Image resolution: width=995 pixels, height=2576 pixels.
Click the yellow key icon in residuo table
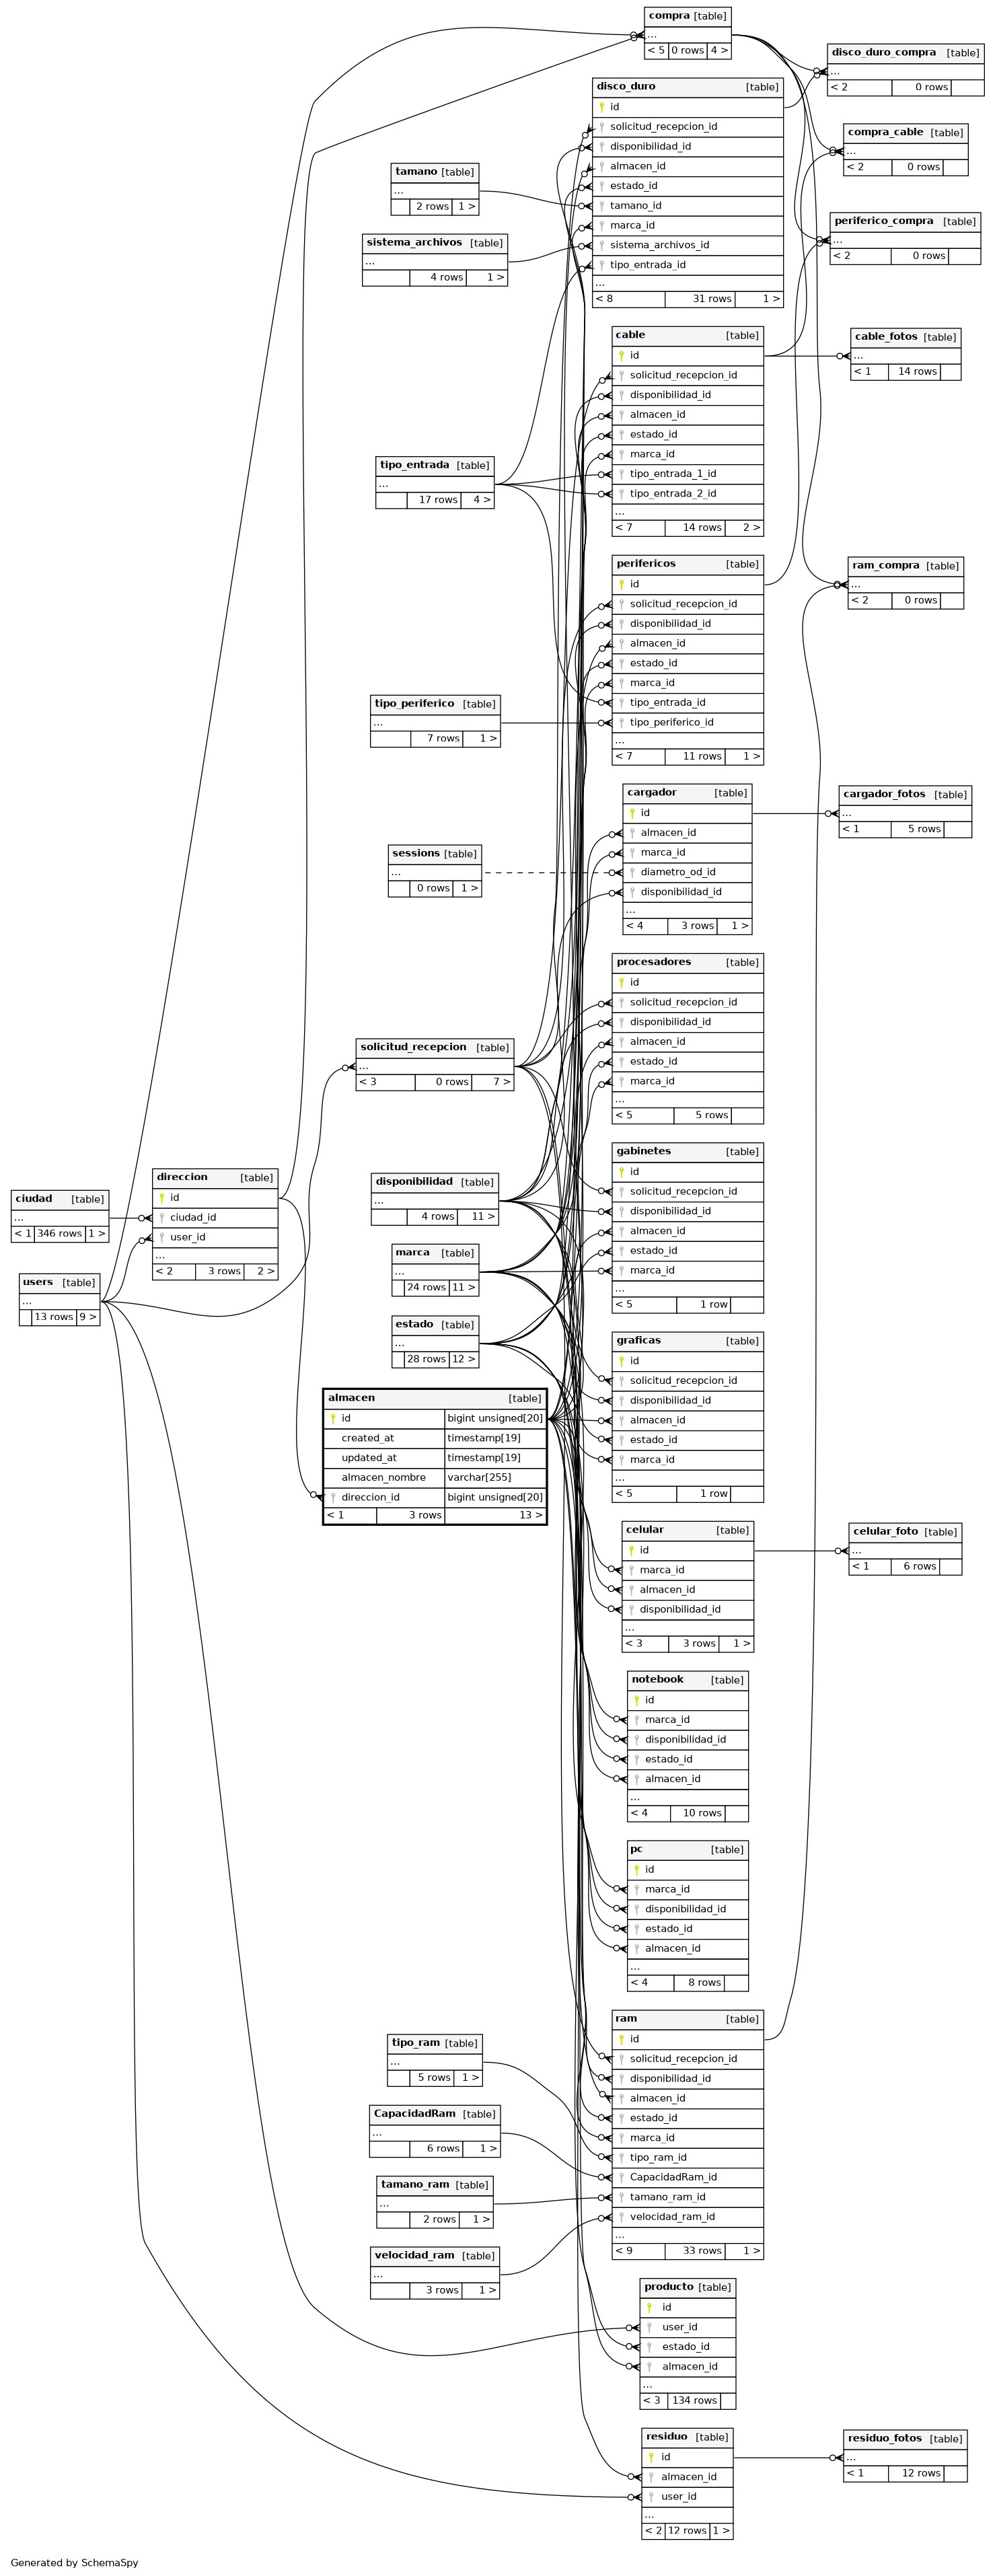tap(651, 2457)
